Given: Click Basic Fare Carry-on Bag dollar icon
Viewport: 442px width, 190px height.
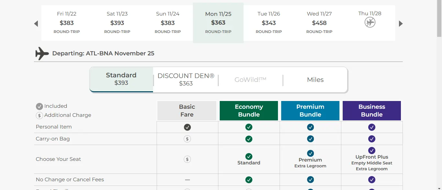Looking at the screenshot, I should click(x=187, y=139).
